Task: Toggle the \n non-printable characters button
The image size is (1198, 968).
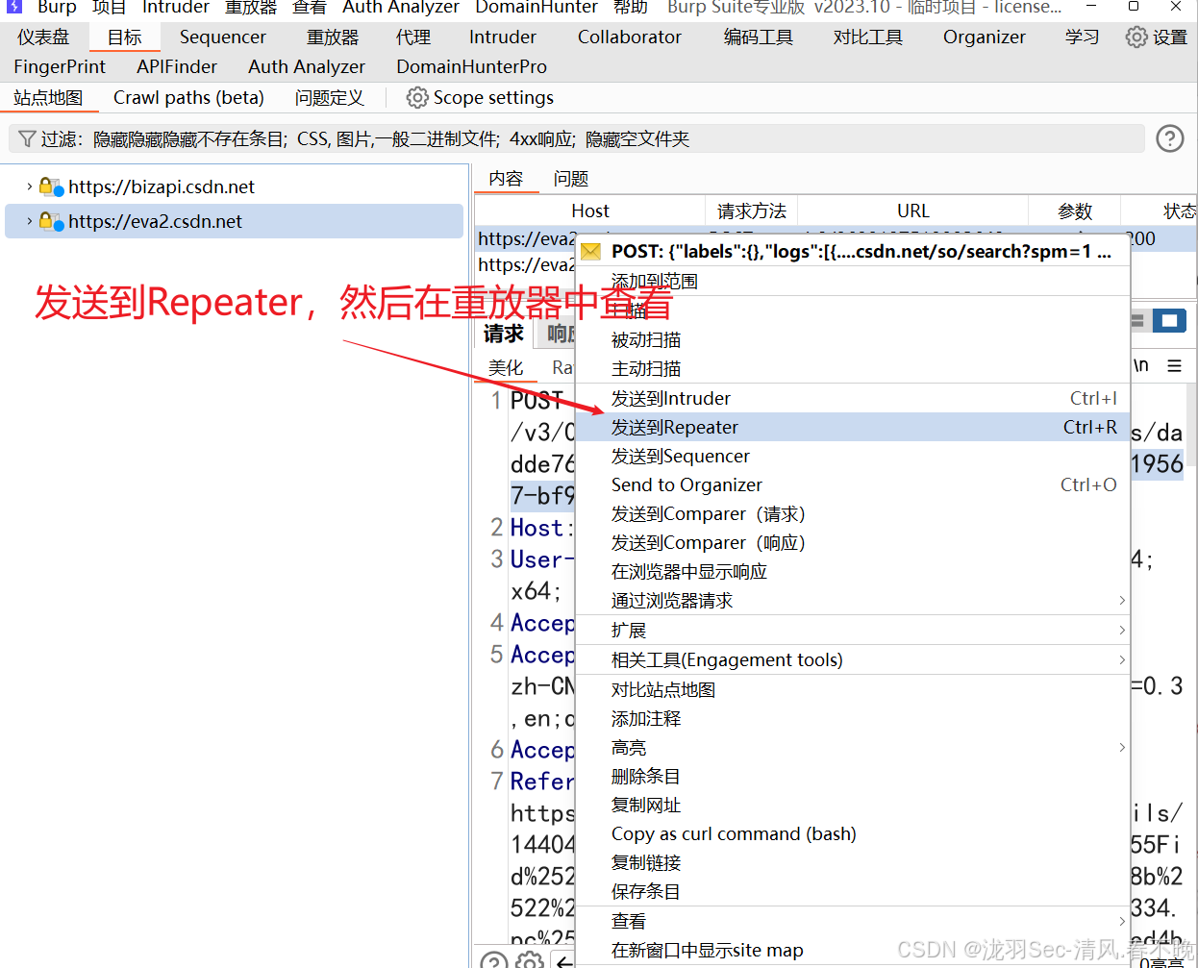Action: click(1141, 365)
